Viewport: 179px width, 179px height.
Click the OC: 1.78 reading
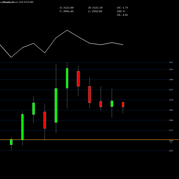pos(122,8)
